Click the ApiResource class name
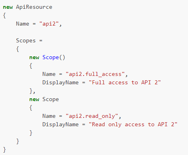The height and width of the screenshot is (155, 188). tap(34, 7)
